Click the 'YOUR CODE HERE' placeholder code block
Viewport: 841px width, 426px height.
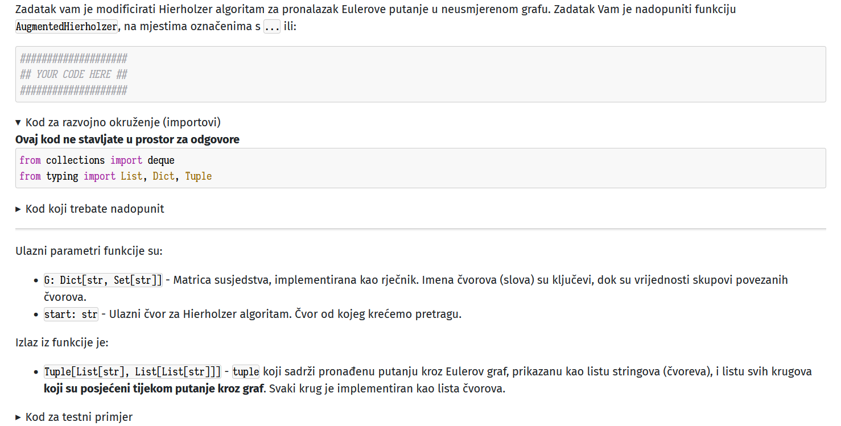(420, 75)
